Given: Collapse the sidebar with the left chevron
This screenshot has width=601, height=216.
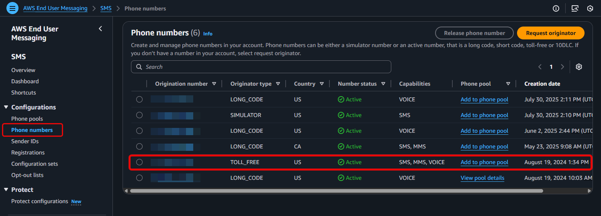Looking at the screenshot, I should pyautogui.click(x=100, y=29).
